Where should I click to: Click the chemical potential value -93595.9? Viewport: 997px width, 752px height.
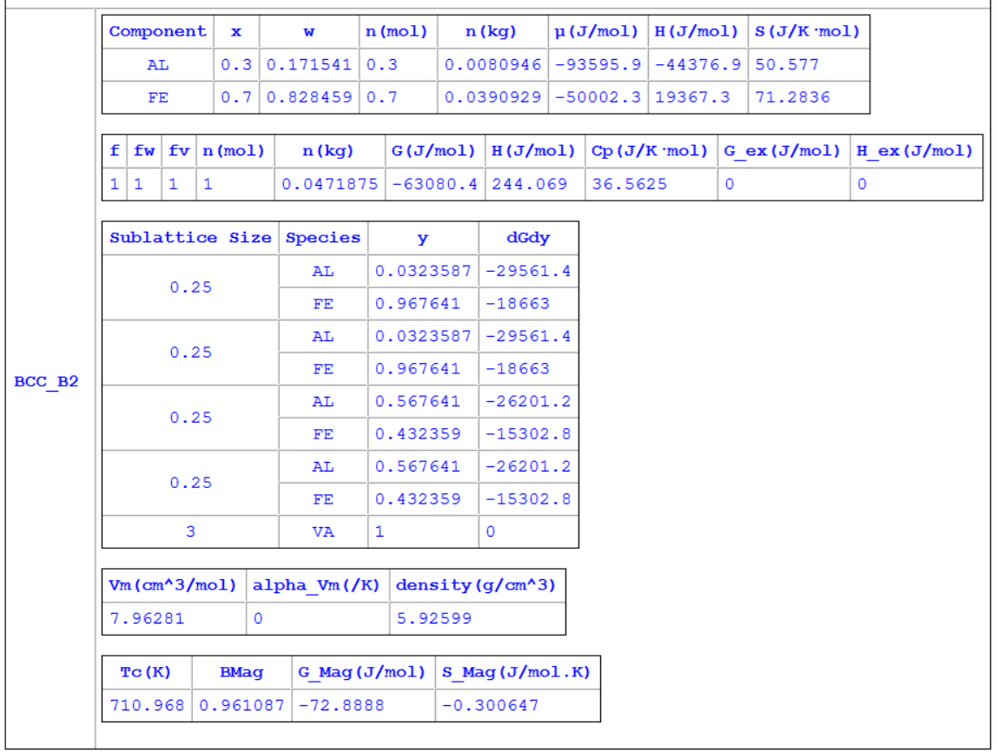click(598, 65)
